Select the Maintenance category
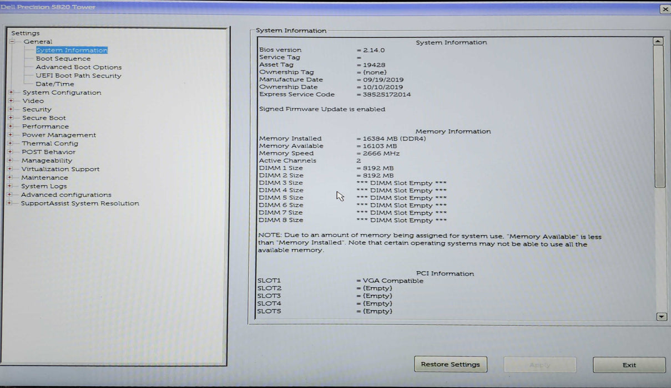The height and width of the screenshot is (388, 671). [45, 177]
